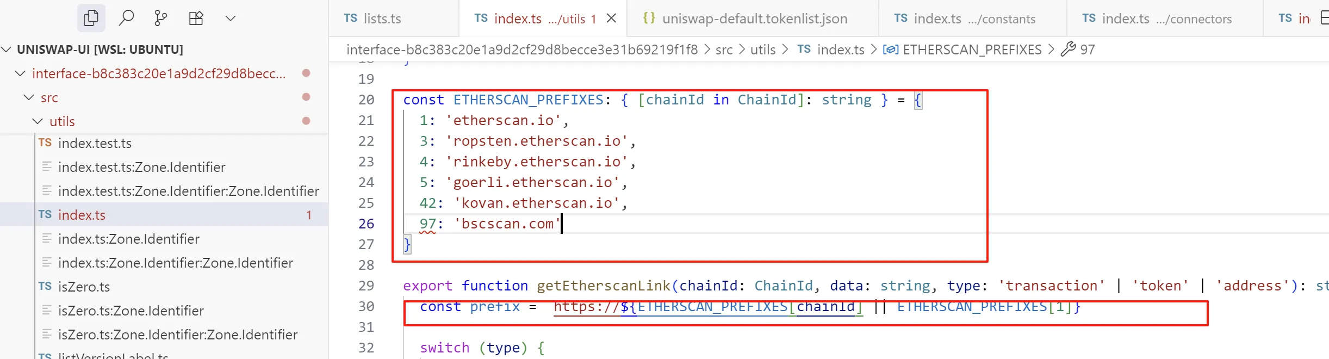Open index.ts connectors tab

tap(1166, 18)
